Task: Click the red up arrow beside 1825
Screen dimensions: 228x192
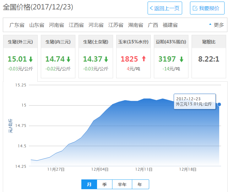Action: (x=144, y=59)
